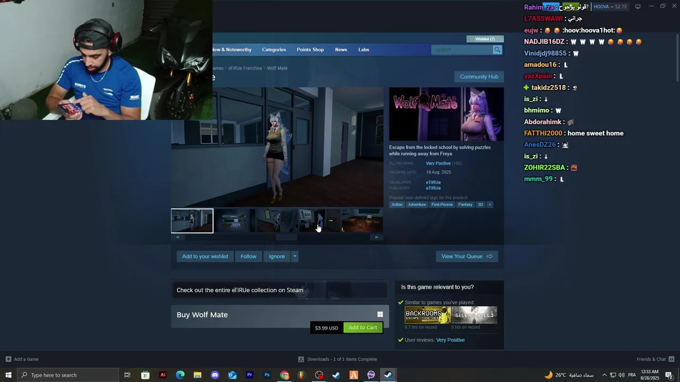Open Steam Big Picture mode icon
This screenshot has height=382, width=680.
pyautogui.click(x=638, y=6)
